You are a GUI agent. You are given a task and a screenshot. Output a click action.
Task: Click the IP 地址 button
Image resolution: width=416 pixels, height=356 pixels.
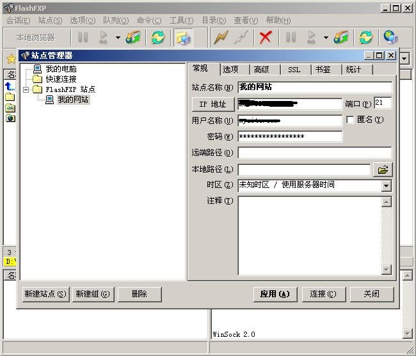[x=213, y=104]
